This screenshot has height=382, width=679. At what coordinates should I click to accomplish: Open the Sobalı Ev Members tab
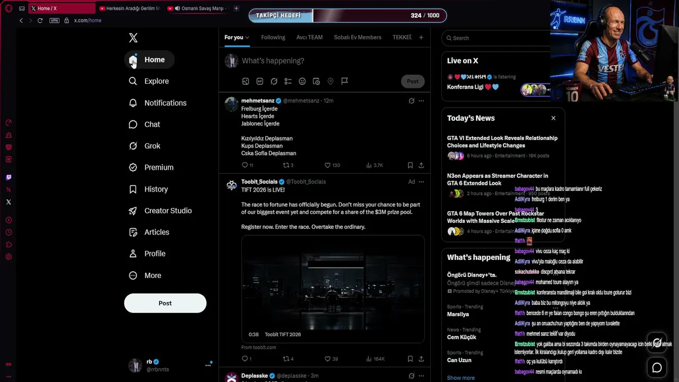coord(358,38)
